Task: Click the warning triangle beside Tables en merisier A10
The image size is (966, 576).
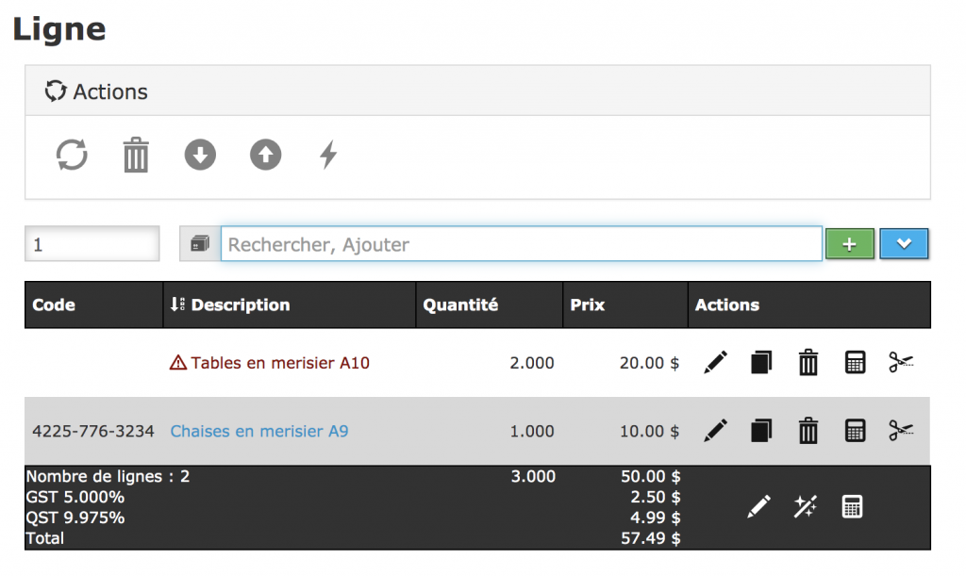Action: tap(176, 362)
